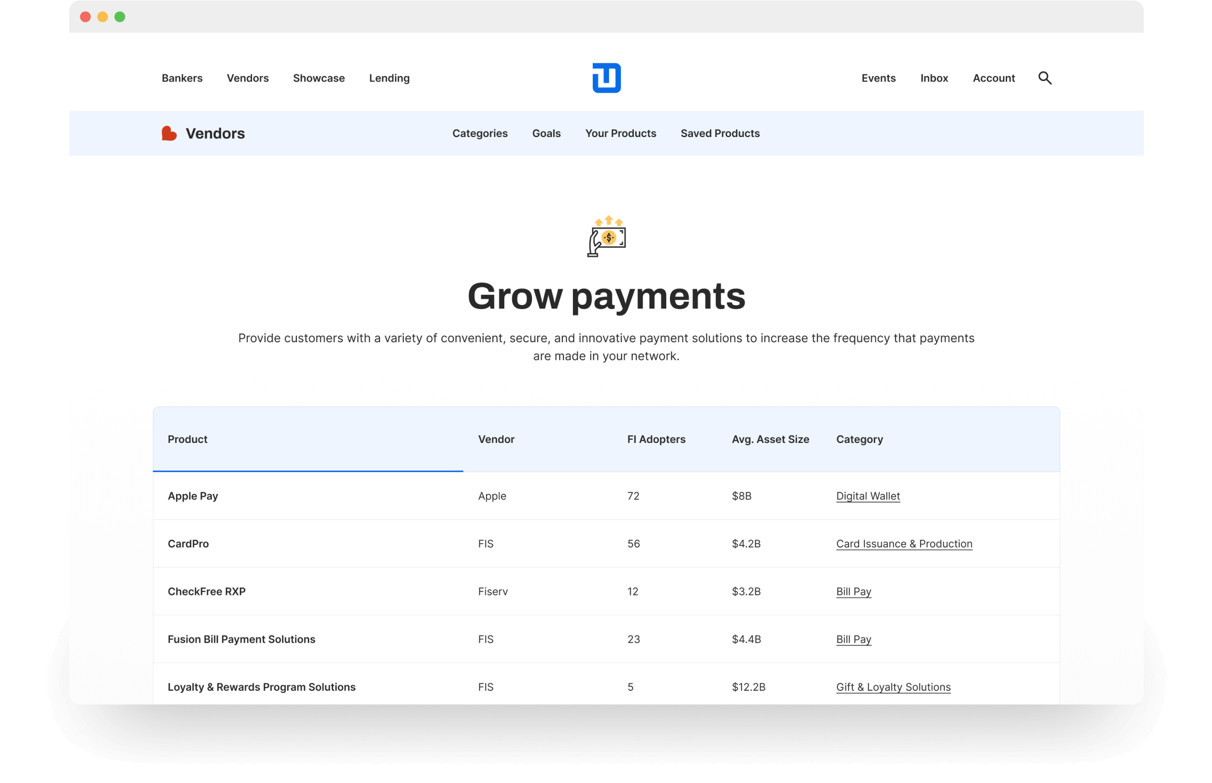1212x783 pixels.
Task: Expand the Category column header
Action: (859, 439)
